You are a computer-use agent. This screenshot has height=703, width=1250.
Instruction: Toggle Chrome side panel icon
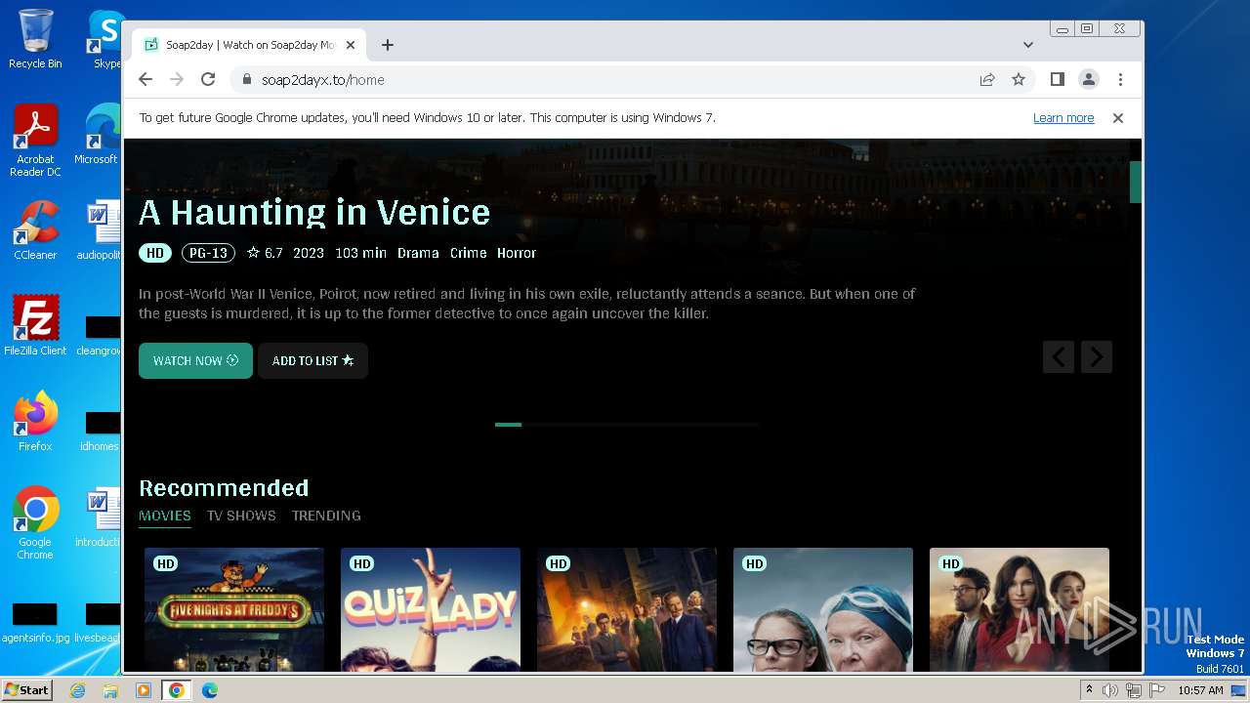click(x=1057, y=79)
